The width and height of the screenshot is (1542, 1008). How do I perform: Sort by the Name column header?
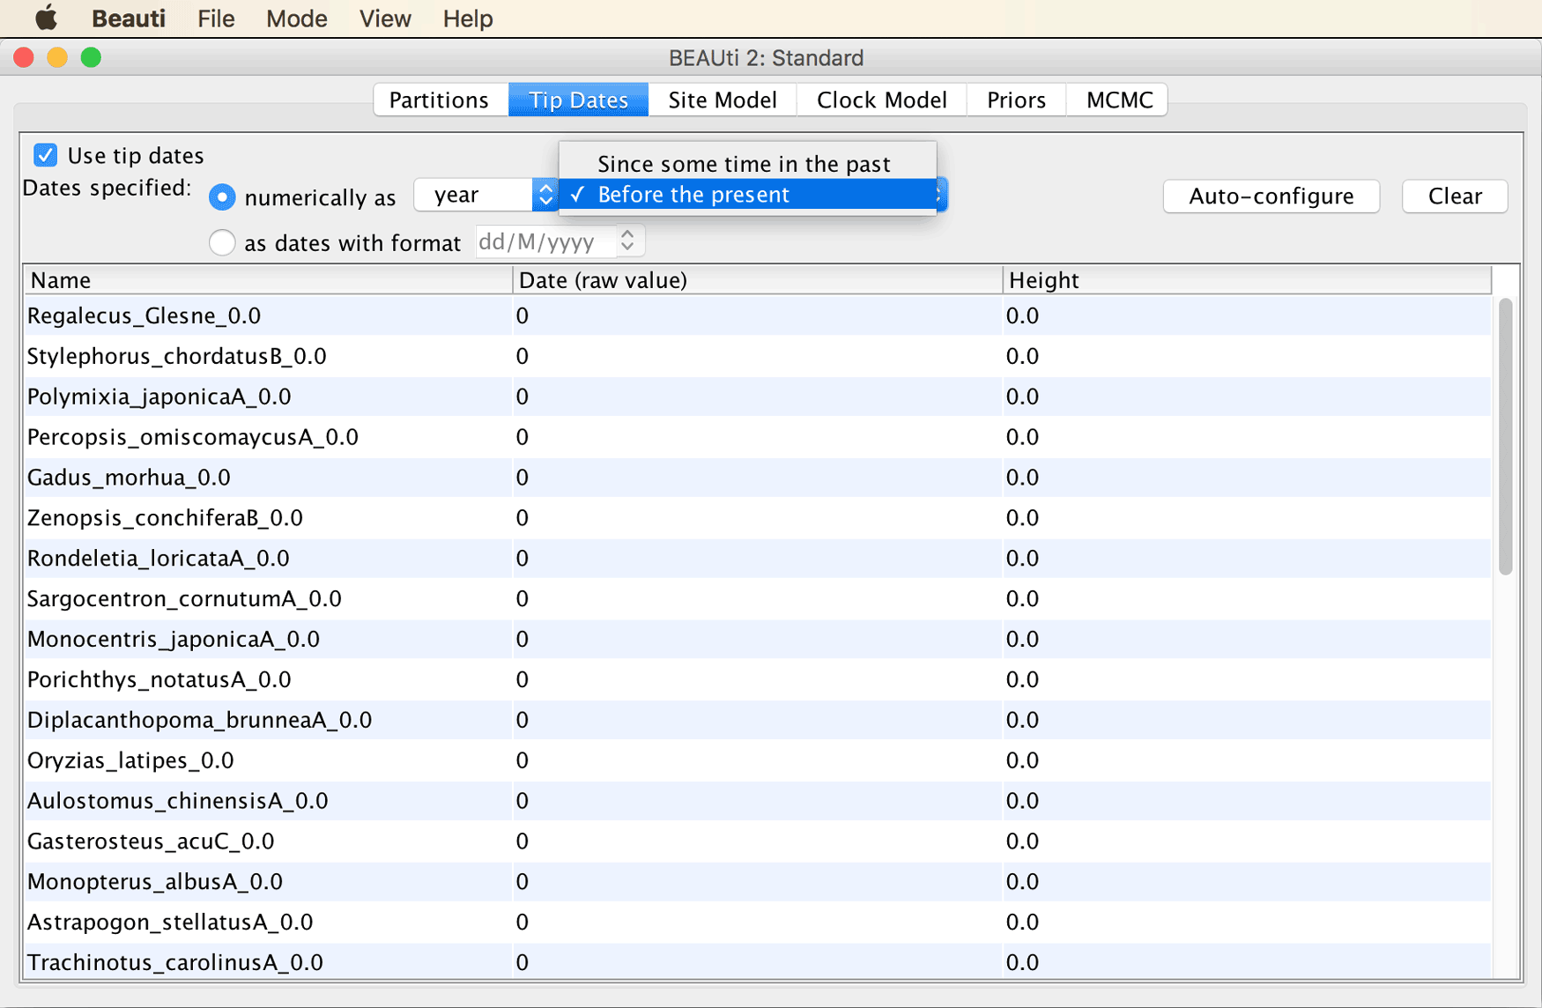coord(268,280)
